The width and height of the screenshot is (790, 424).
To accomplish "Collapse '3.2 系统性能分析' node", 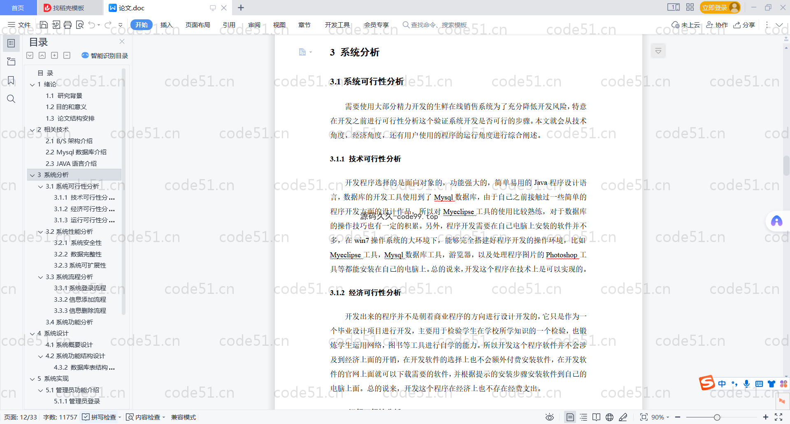I will click(40, 232).
